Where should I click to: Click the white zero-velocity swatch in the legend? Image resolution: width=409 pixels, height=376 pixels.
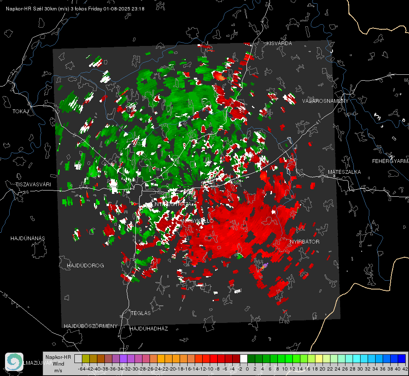(x=244, y=358)
